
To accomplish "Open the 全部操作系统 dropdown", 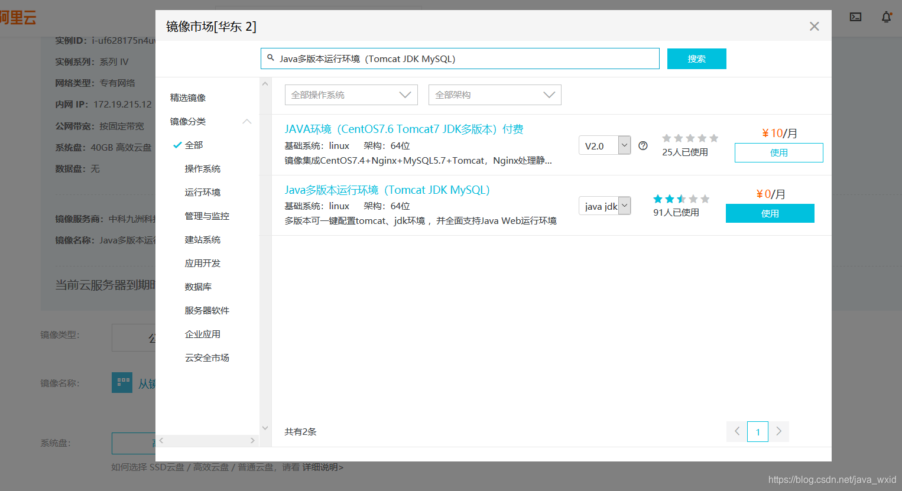I will (x=351, y=95).
